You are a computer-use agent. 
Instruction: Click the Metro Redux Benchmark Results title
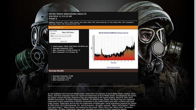pyautogui.click(x=67, y=14)
